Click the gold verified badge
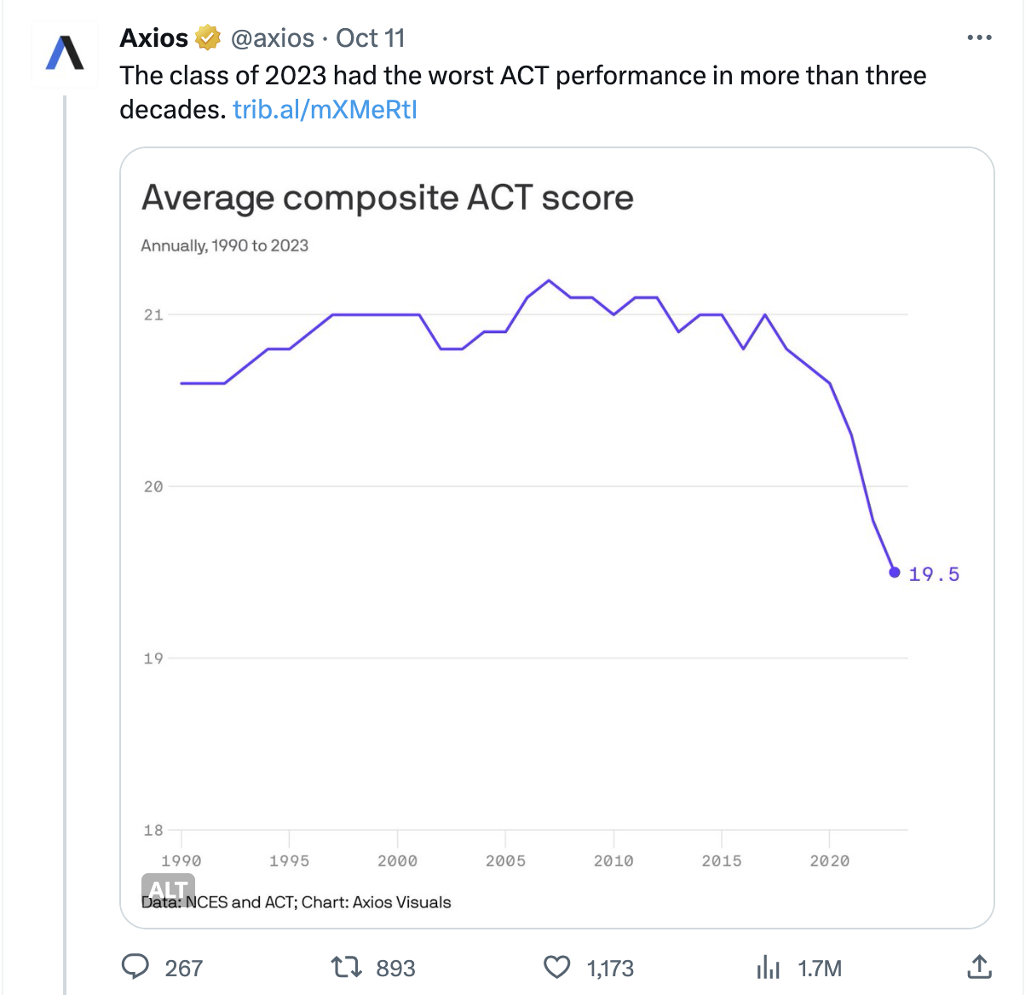The width and height of the screenshot is (1031, 995). (x=208, y=38)
